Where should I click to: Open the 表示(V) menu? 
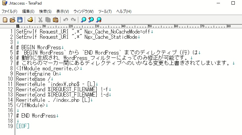tap(62, 11)
